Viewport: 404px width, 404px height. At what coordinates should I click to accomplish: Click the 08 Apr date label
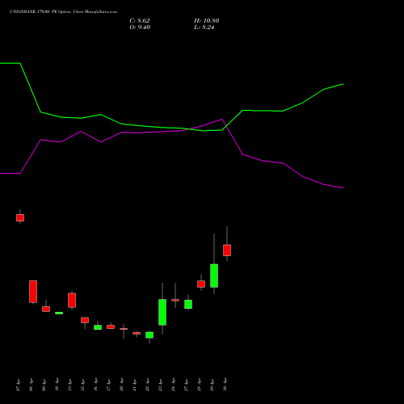pos(31,385)
